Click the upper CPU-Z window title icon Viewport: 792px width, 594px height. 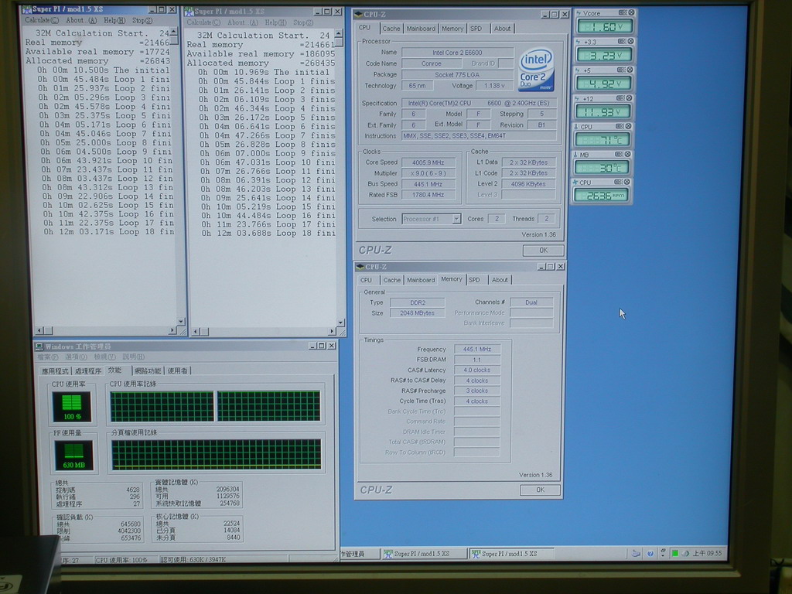click(x=359, y=14)
